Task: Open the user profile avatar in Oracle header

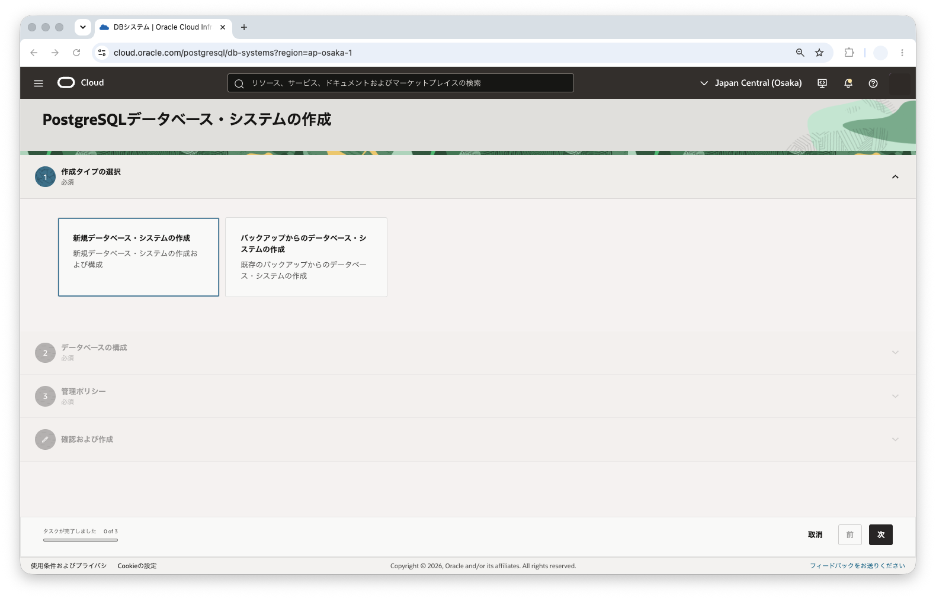Action: (900, 83)
